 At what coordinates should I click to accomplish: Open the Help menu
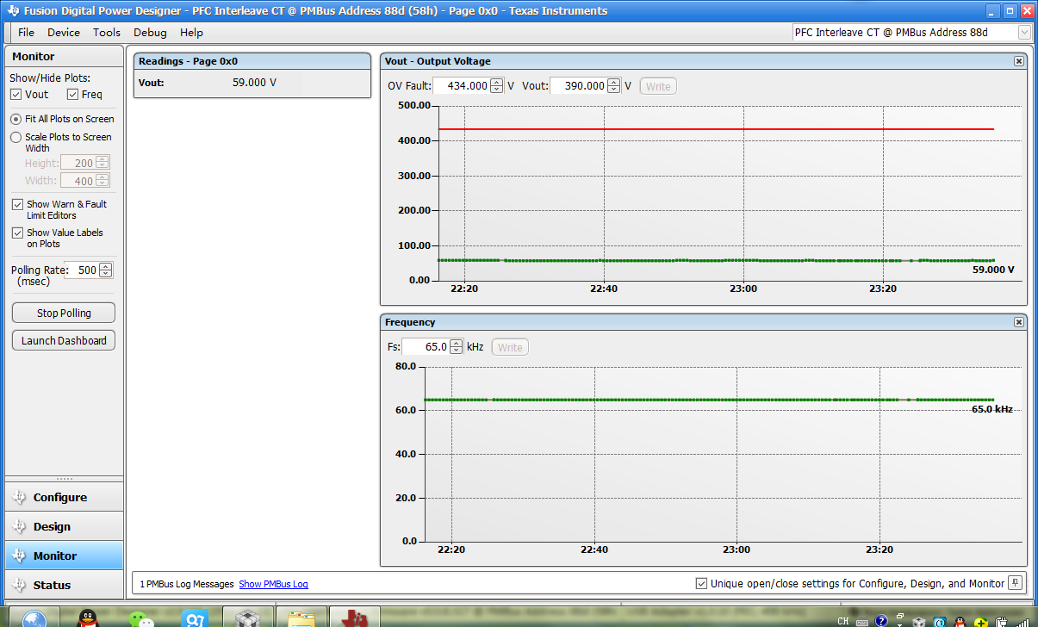(191, 33)
